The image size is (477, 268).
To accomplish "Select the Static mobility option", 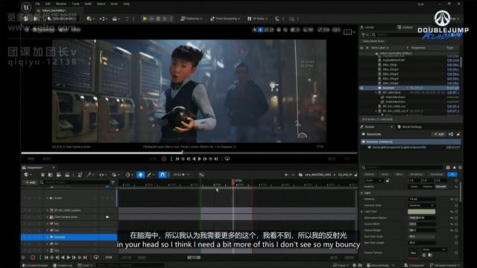I will pyautogui.click(x=414, y=187).
